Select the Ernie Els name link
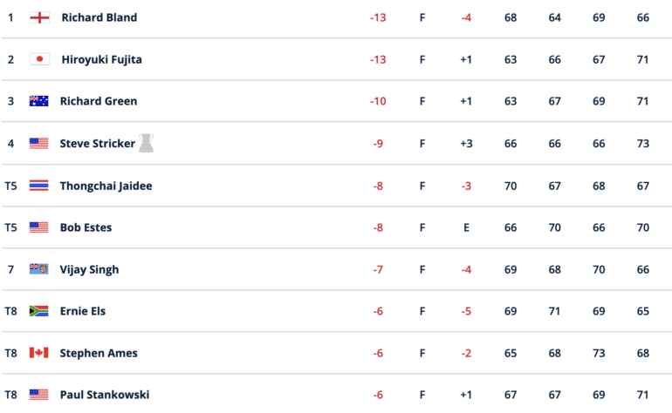The image size is (672, 413). coord(83,311)
